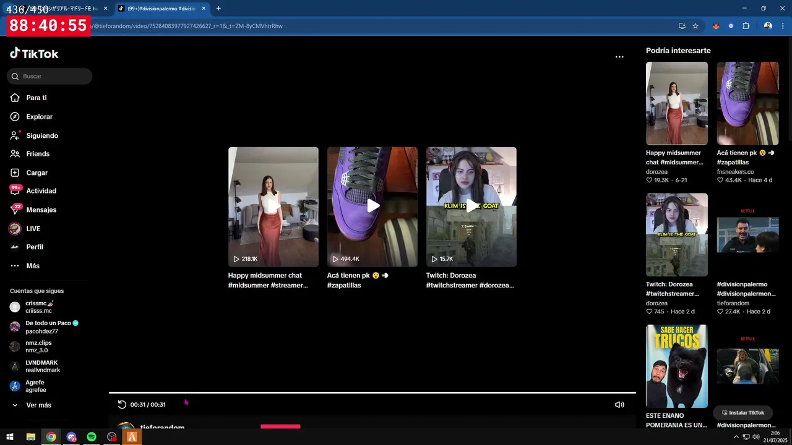Open sidebar Klim is the goat thumbnail
Screen dimensions: 792x445
[x=677, y=235]
